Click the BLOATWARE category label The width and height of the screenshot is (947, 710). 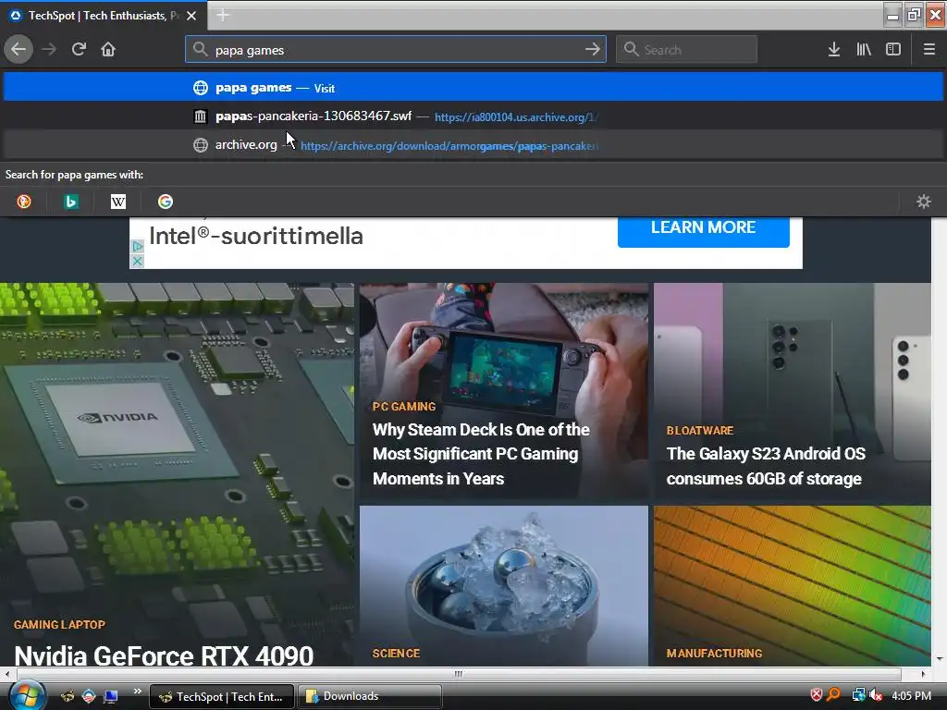[x=700, y=431]
